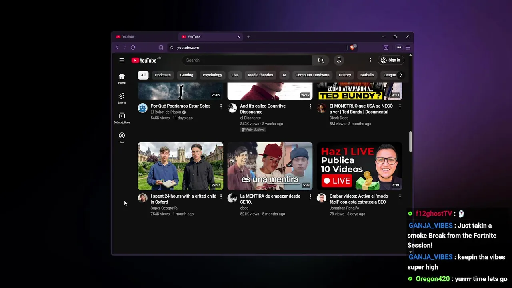
Task: Open options for Ted Bundy documentary video
Action: click(400, 106)
